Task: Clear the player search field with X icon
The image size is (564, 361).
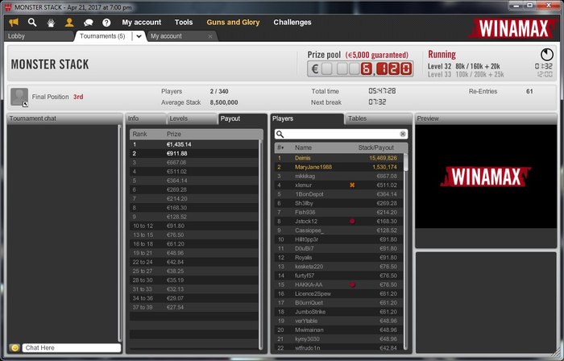Action: click(x=403, y=134)
